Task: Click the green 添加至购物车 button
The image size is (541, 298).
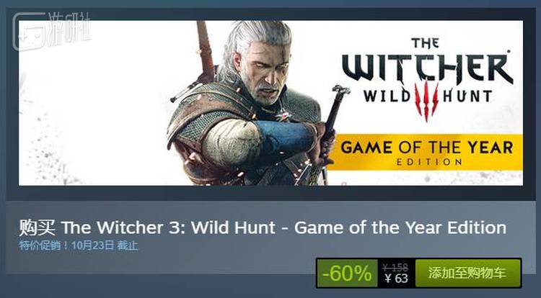Action: [467, 274]
